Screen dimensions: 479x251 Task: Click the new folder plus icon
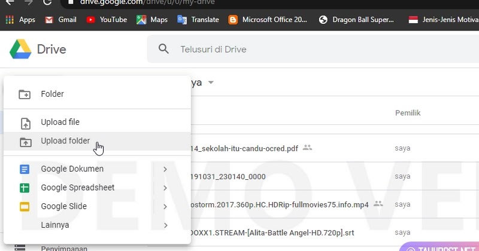[x=25, y=94]
